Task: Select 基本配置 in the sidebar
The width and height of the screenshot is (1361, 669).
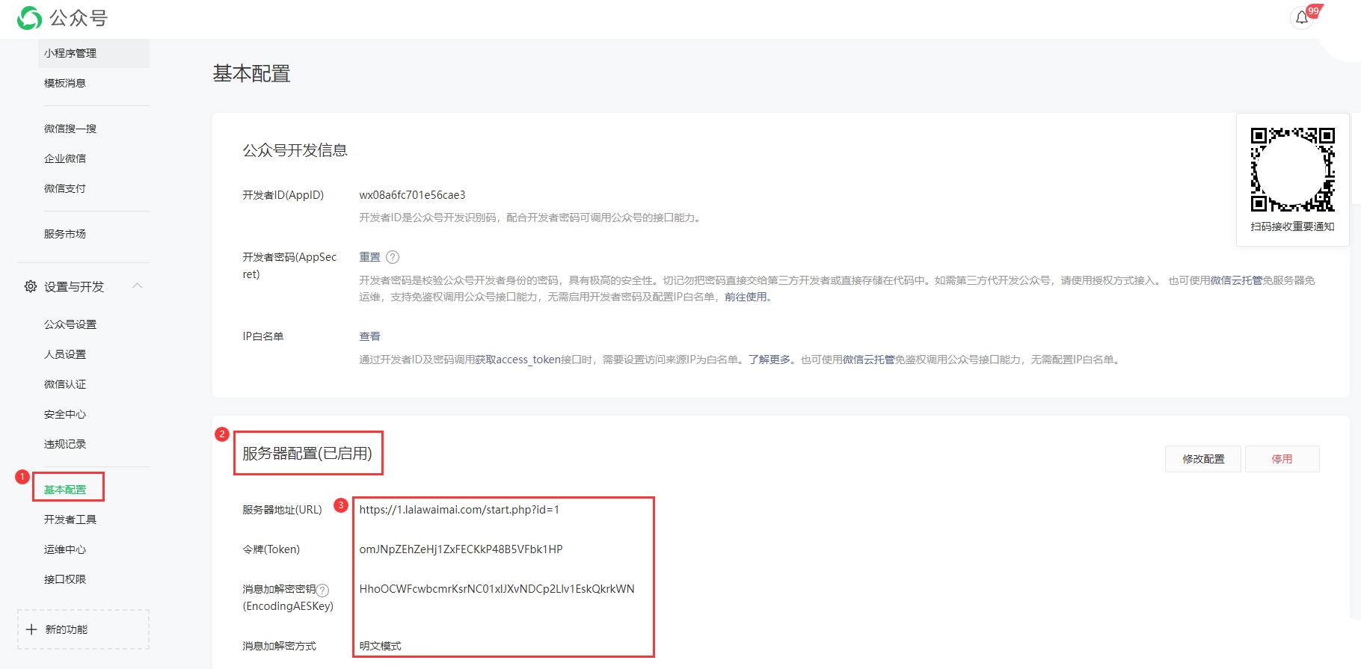Action: pyautogui.click(x=65, y=490)
